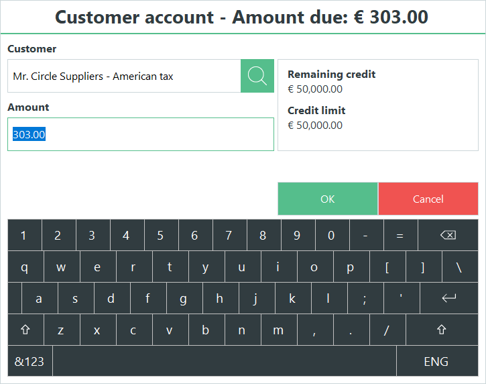
Task: Toggle the left Shift arrow key
Action: (25, 330)
